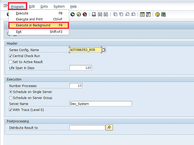
Task: Open value help beside Series Config. Name
Action: [104, 50]
